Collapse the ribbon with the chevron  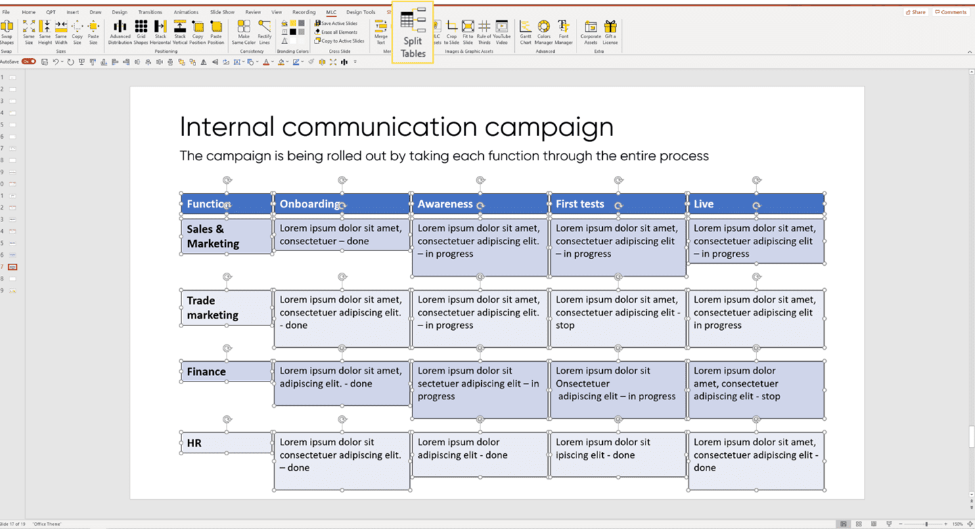(x=970, y=51)
